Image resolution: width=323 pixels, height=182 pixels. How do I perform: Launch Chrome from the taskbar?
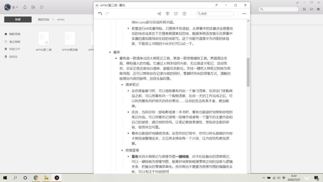click(36, 178)
